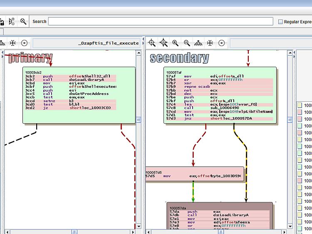Zoom out on the secondary graph

[187, 43]
